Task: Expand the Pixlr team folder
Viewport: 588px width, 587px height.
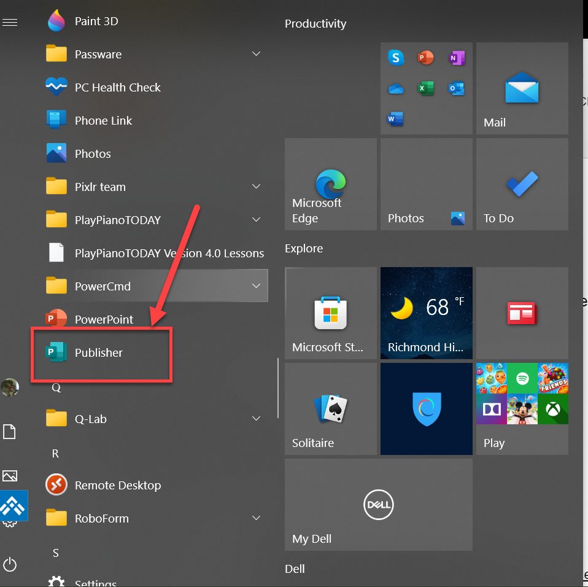Action: click(x=256, y=187)
